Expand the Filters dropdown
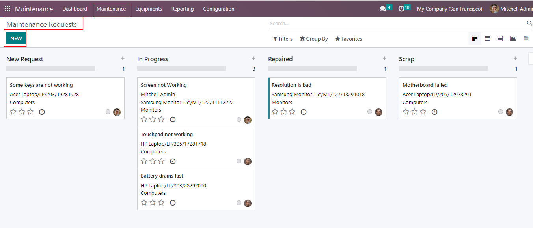 283,39
